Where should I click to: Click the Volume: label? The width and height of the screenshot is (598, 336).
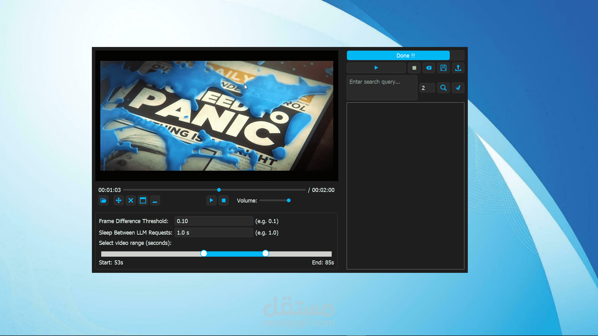[247, 201]
